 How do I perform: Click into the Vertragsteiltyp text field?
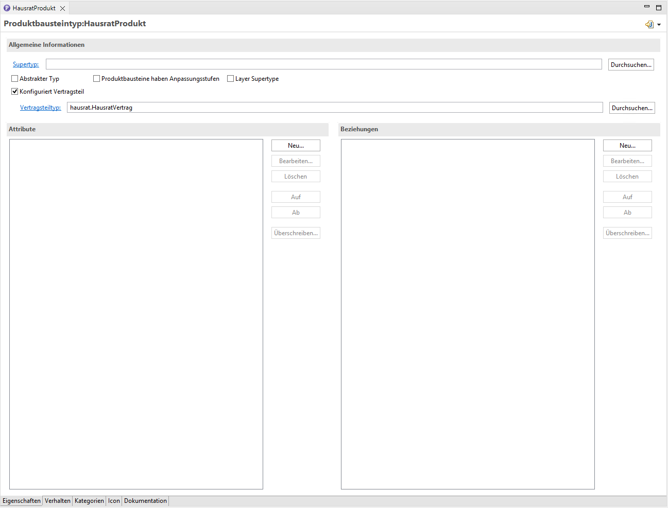pos(335,108)
